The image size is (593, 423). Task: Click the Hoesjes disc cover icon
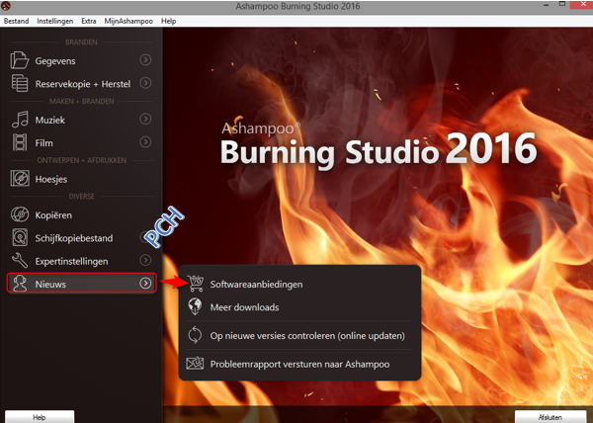20,179
